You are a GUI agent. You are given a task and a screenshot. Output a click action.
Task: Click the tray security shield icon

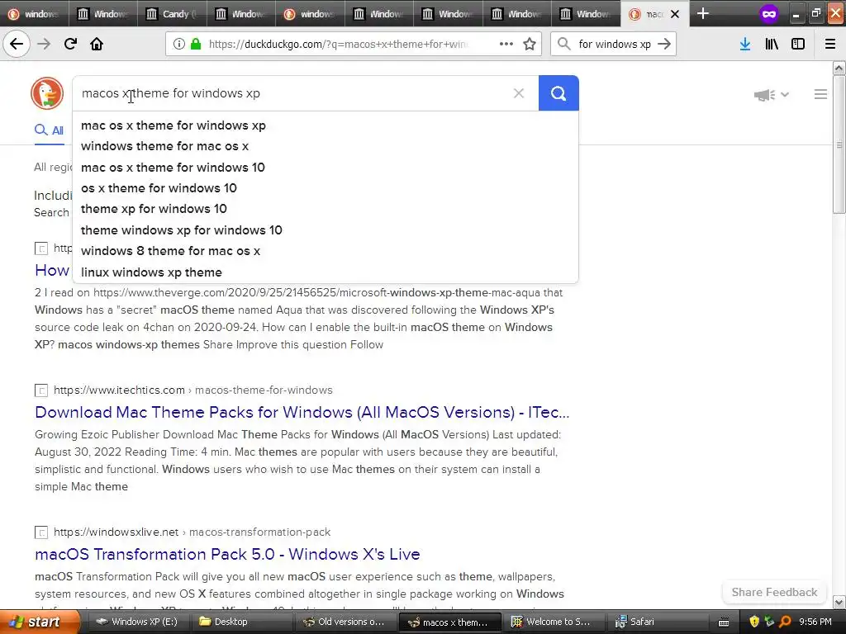pos(754,622)
